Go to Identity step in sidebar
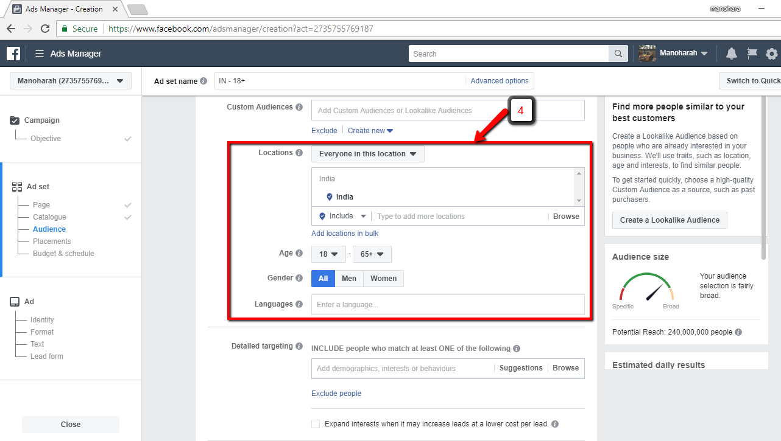781x441 pixels. click(x=42, y=320)
